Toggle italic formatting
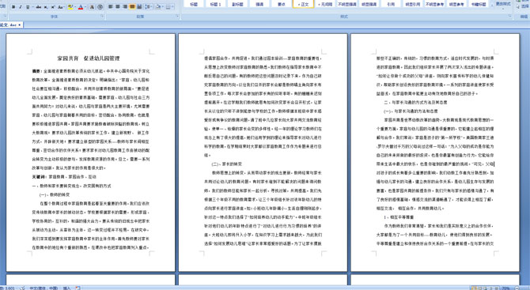The width and height of the screenshot is (530, 290). point(21,7)
